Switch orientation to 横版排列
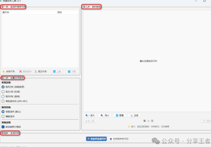This screenshot has height=147, width=211. tap(3, 117)
